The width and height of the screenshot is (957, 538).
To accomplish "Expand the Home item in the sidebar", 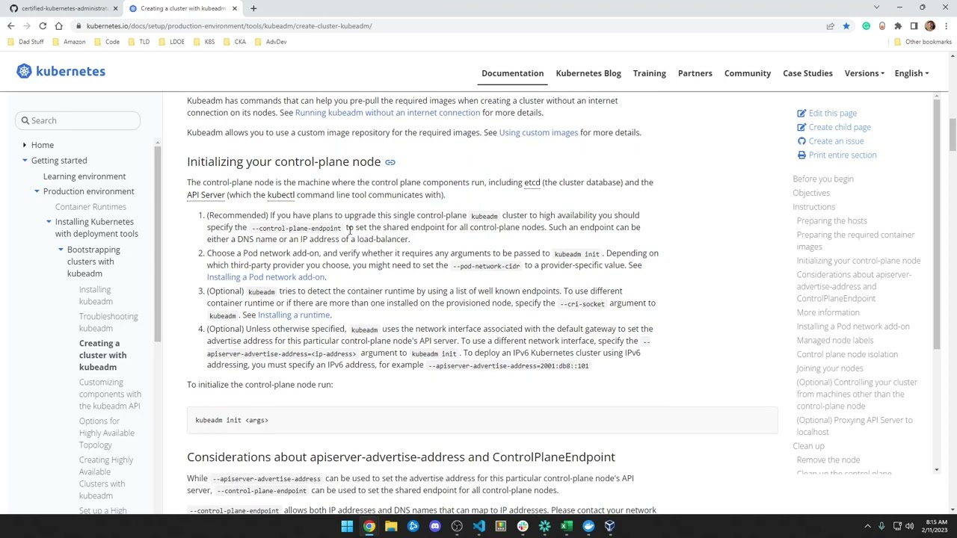I will coord(25,145).
